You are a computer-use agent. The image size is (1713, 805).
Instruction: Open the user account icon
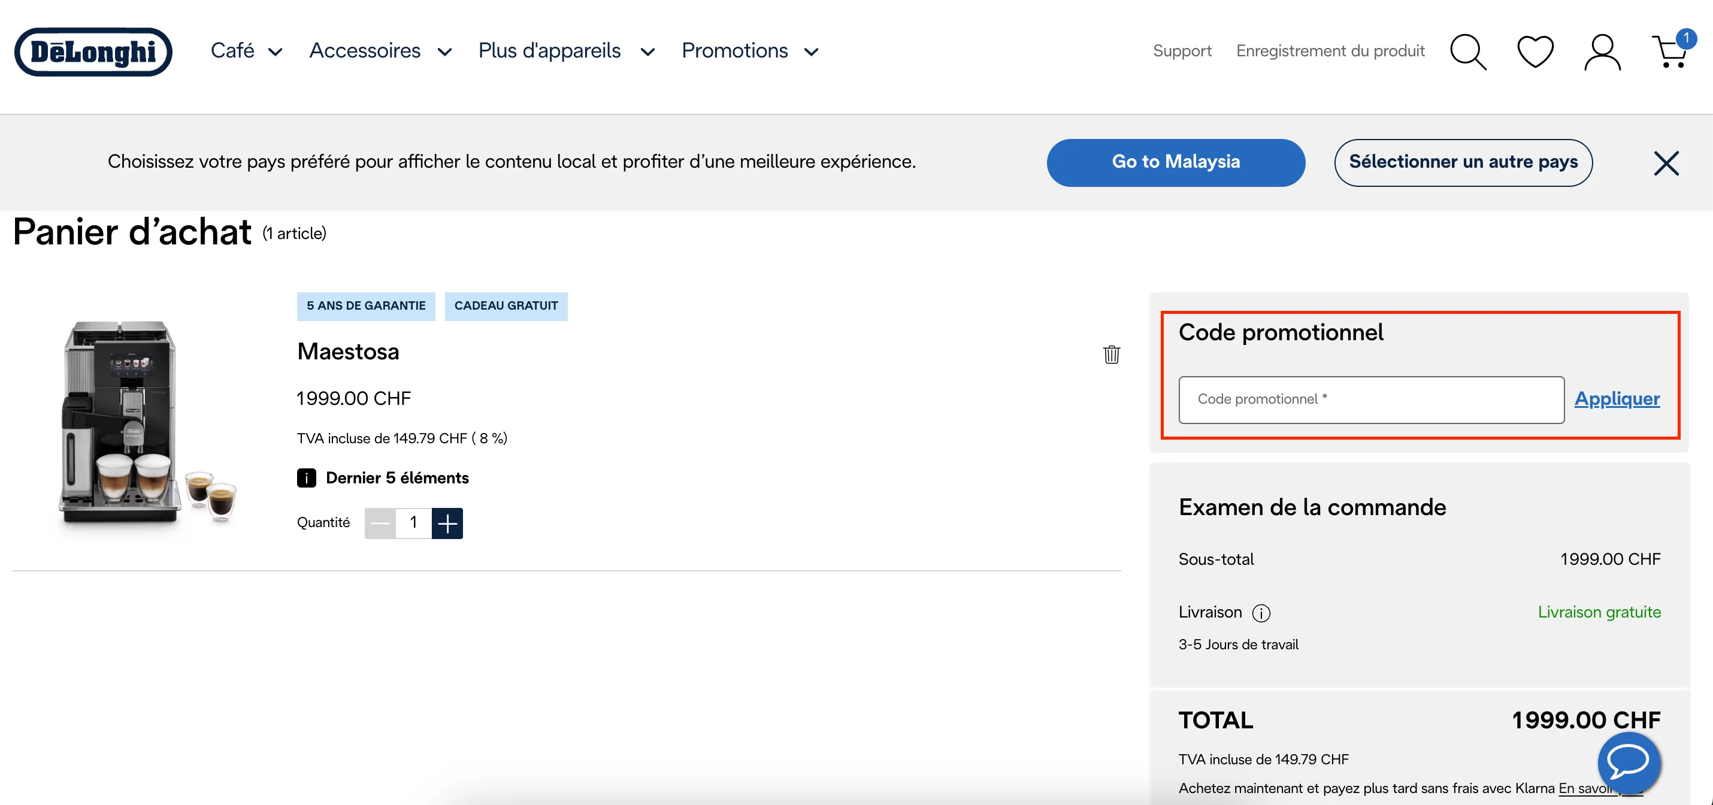coord(1602,52)
